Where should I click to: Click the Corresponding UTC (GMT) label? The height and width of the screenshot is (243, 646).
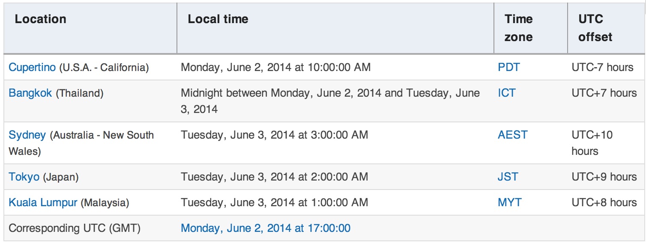coord(75,228)
